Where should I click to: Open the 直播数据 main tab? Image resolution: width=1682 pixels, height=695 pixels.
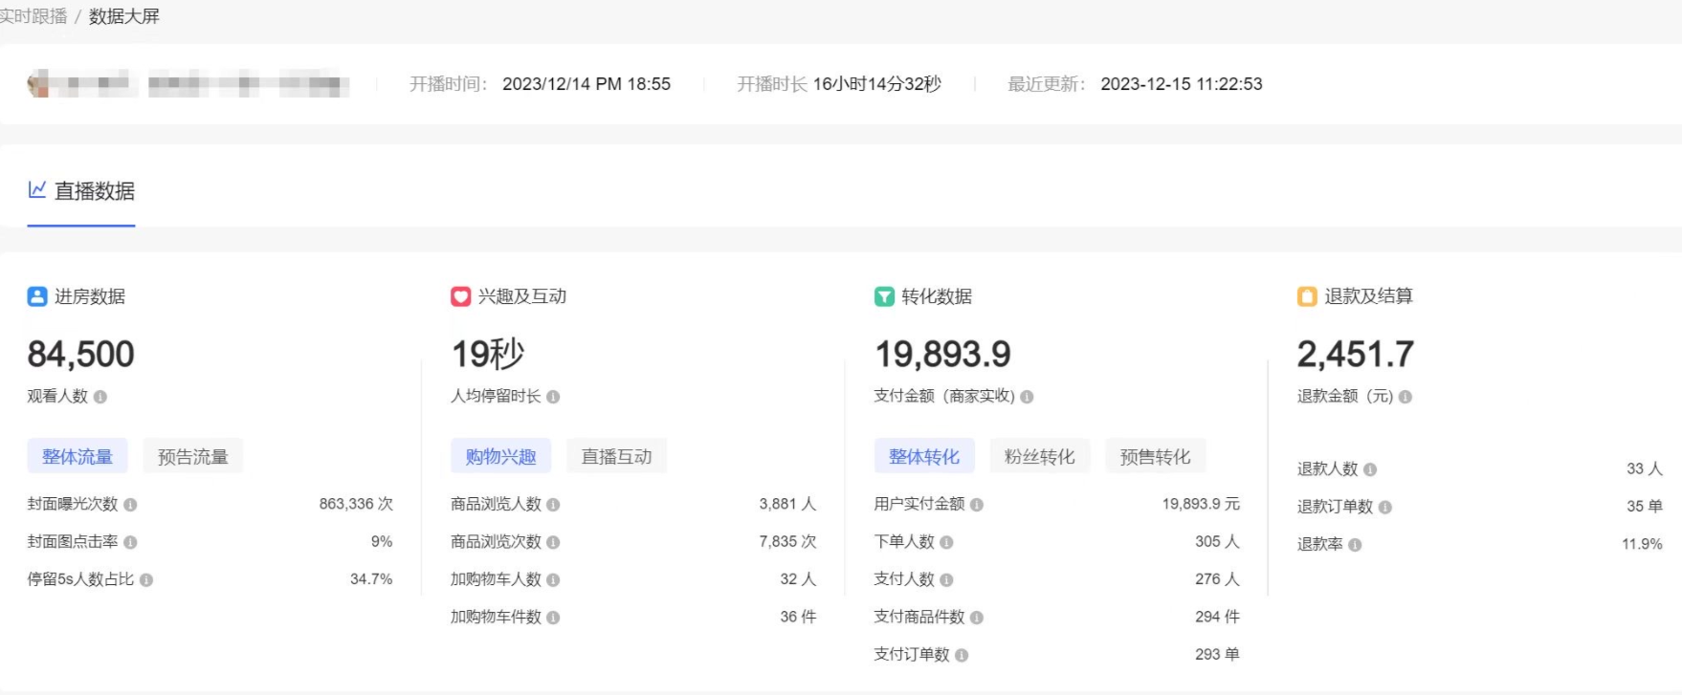[x=82, y=191]
